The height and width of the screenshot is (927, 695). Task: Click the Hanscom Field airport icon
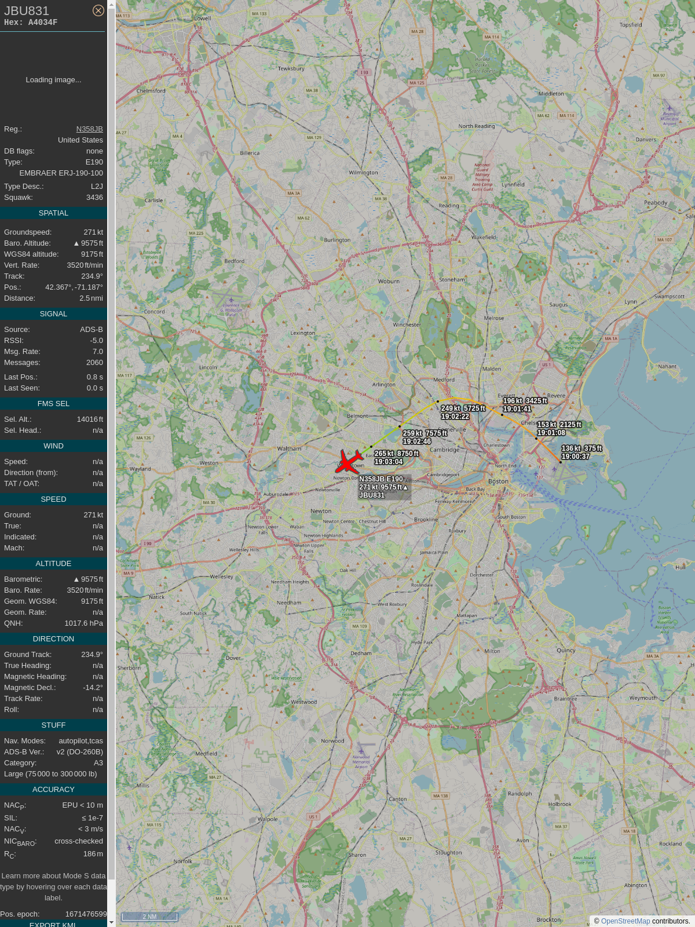coord(231,300)
